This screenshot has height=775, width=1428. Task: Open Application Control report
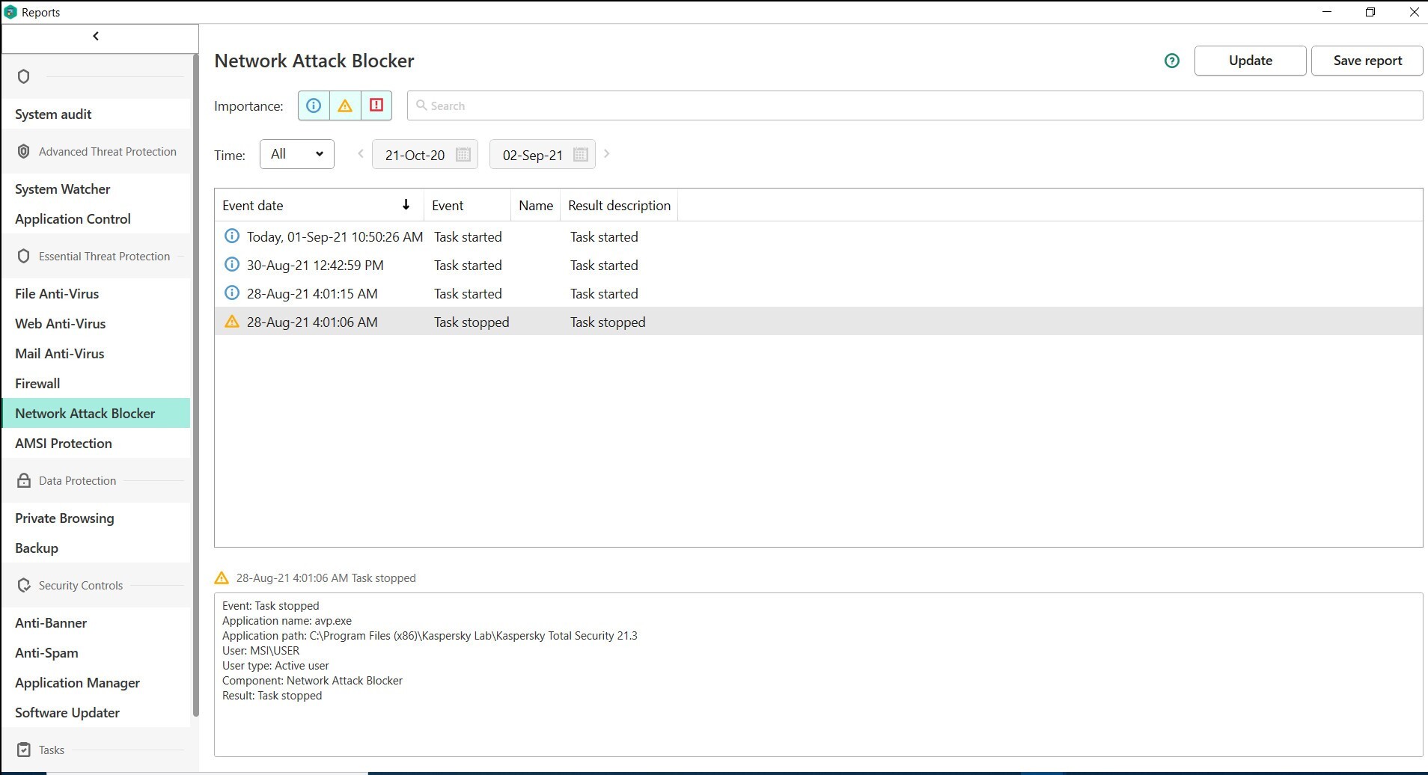point(96,218)
